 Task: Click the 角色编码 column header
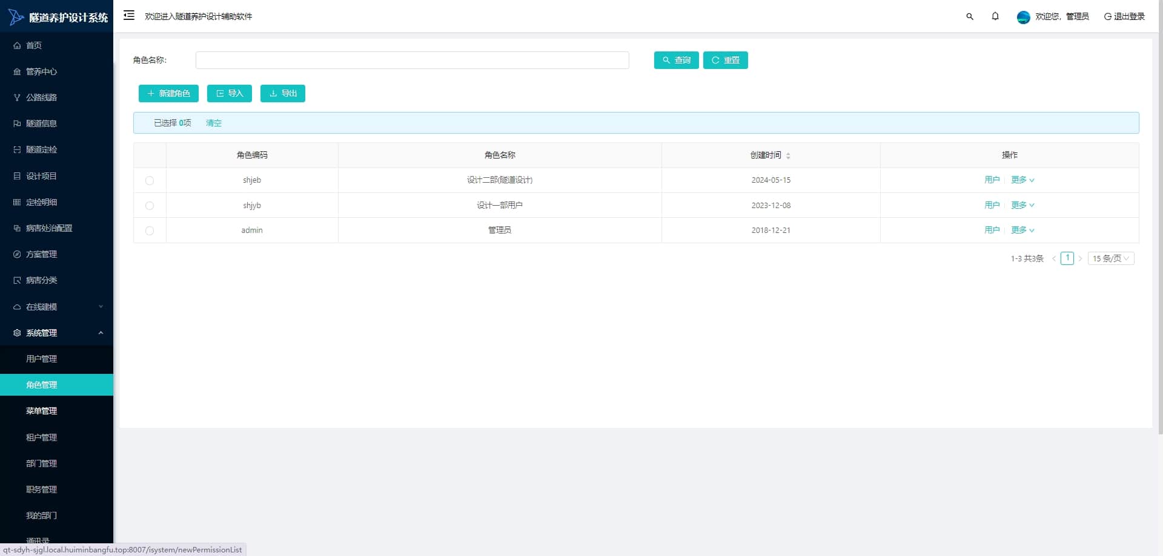click(252, 155)
